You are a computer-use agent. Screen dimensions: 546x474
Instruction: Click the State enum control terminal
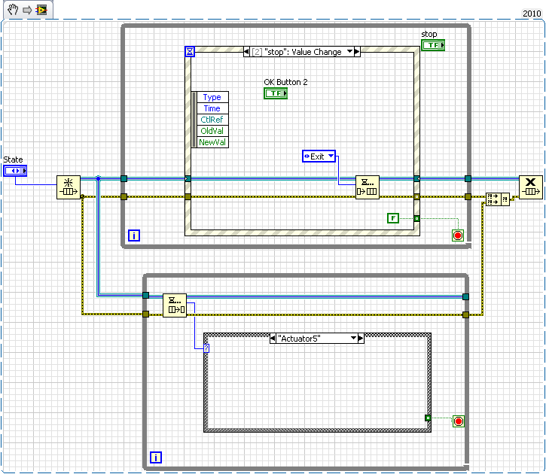[15, 172]
